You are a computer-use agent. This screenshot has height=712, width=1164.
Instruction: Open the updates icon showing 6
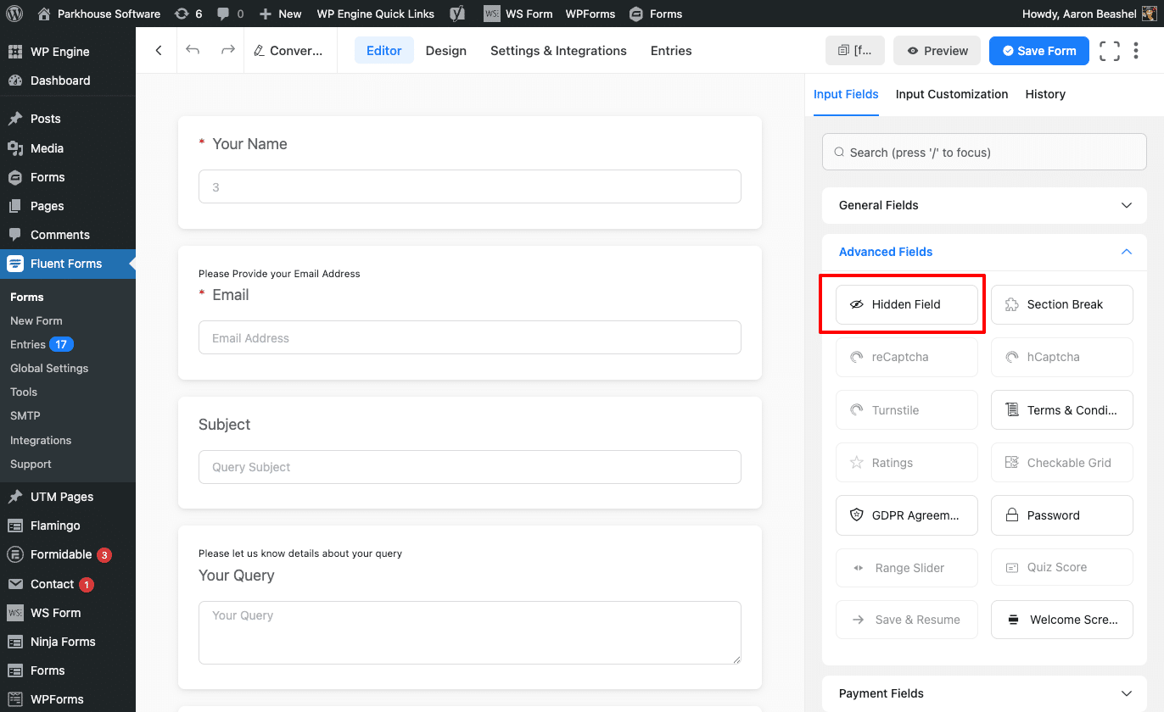click(x=187, y=14)
